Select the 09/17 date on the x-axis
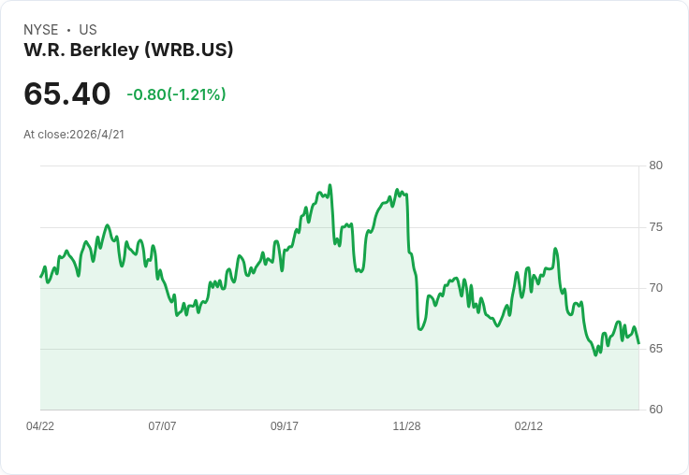The width and height of the screenshot is (689, 475). 285,426
